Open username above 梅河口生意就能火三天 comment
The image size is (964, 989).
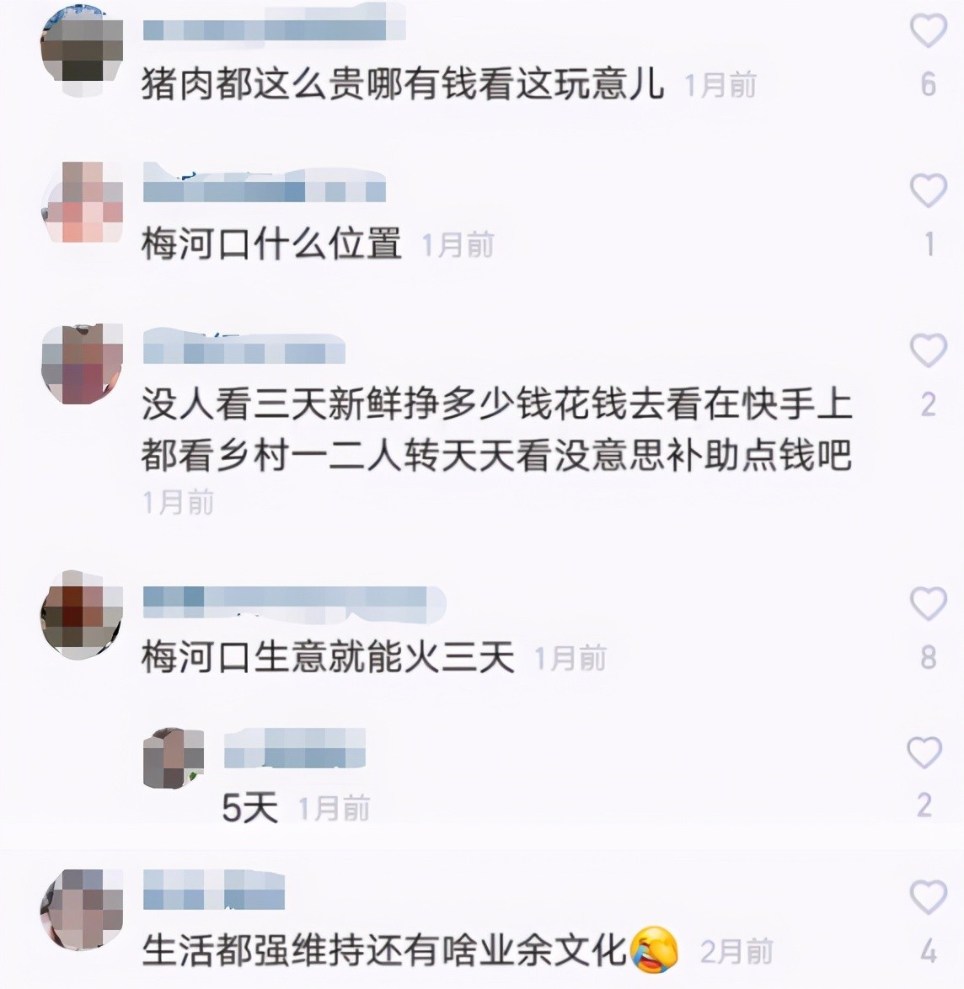point(294,602)
